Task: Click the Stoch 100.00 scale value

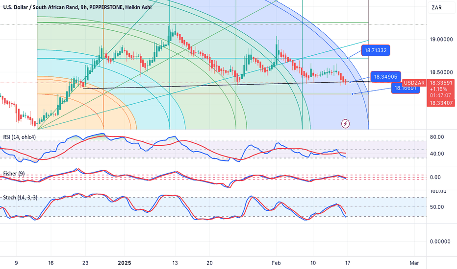Action: pyautogui.click(x=438, y=191)
